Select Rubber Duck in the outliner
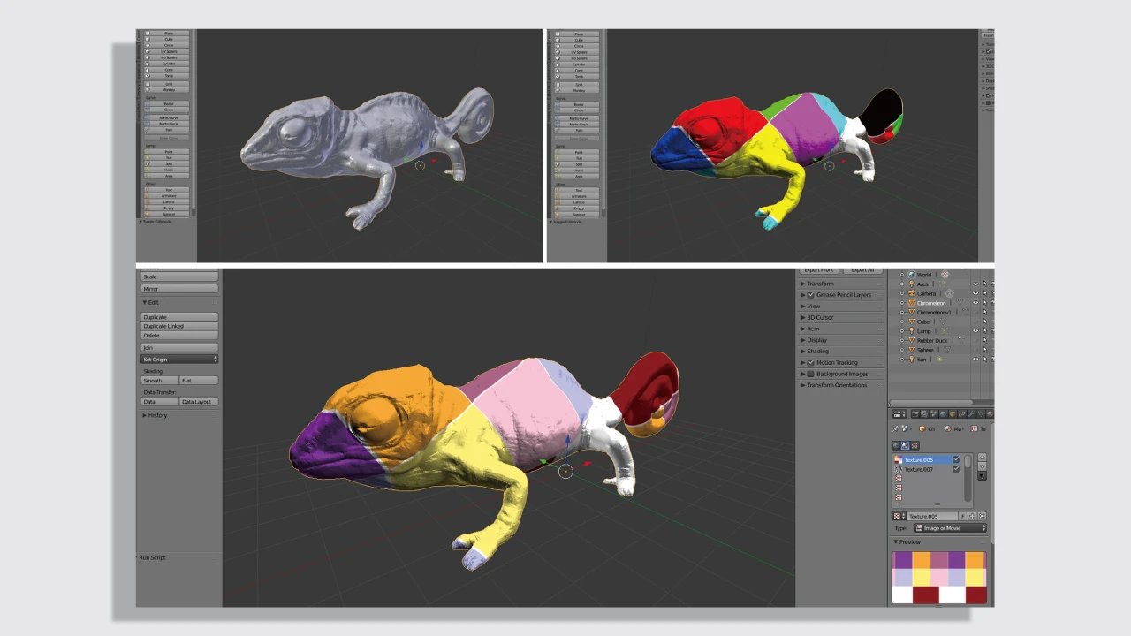The height and width of the screenshot is (636, 1131). click(x=931, y=341)
